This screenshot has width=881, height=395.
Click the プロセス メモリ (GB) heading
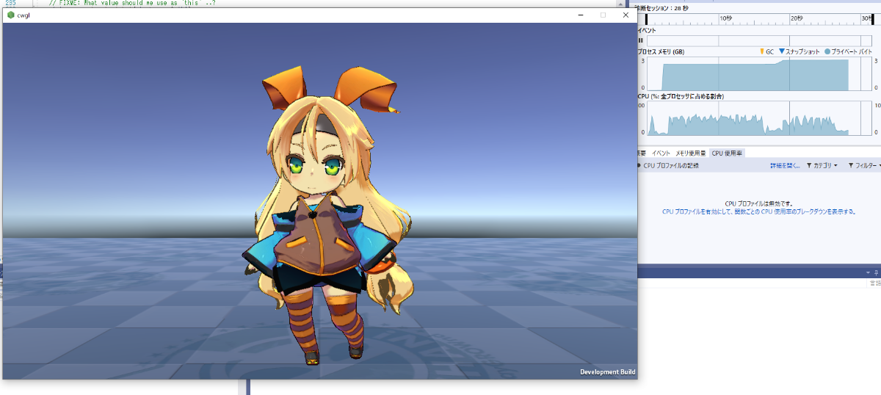click(x=661, y=52)
